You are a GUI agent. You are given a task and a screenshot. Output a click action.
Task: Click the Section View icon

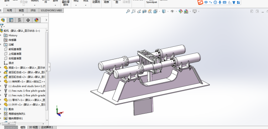tap(144, 11)
